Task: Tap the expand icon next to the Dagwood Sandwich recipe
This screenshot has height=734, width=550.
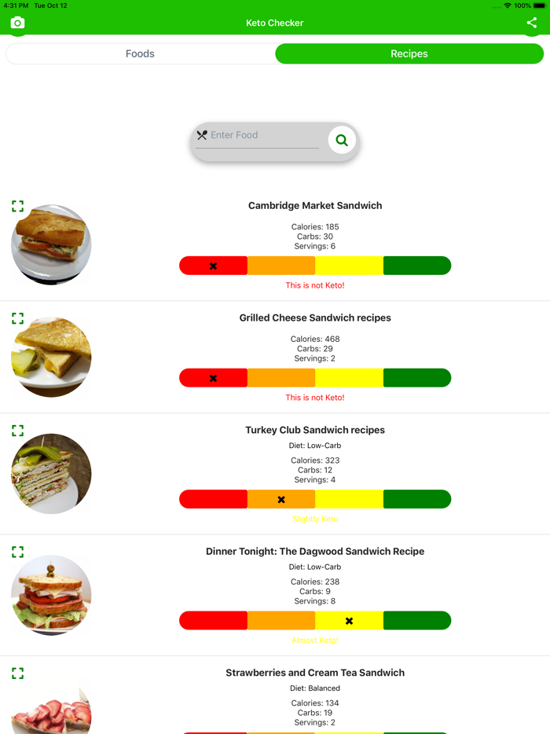Action: (x=17, y=552)
